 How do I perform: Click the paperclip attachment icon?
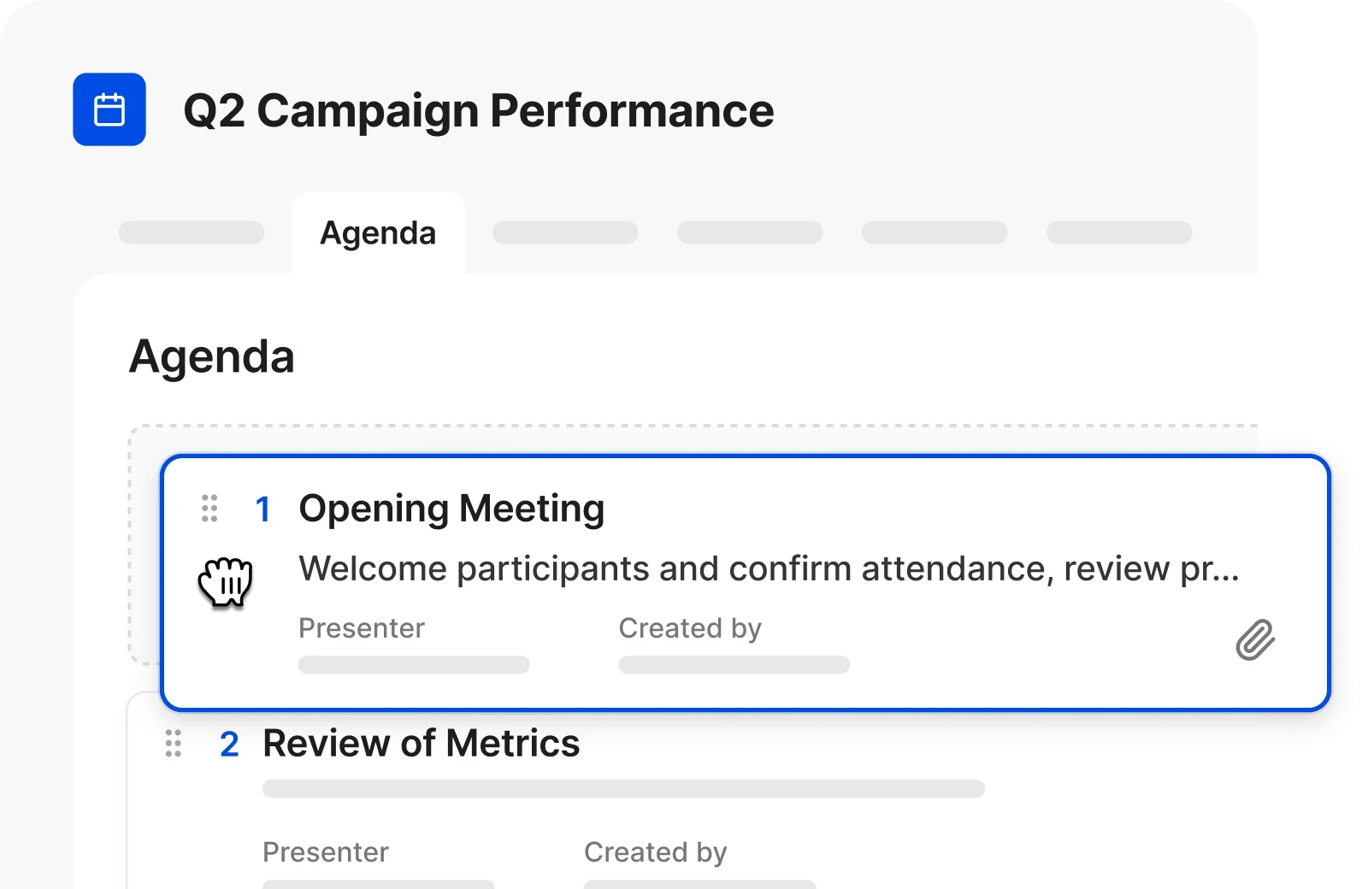pyautogui.click(x=1255, y=639)
